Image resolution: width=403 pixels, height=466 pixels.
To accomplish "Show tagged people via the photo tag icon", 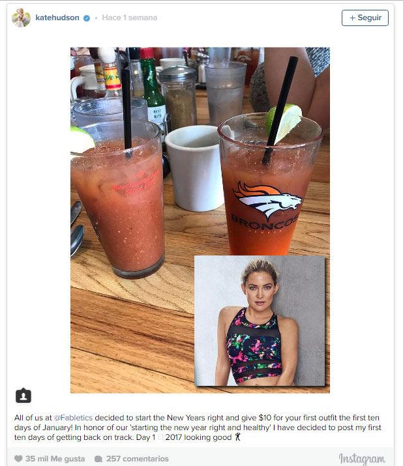I will point(23,395).
